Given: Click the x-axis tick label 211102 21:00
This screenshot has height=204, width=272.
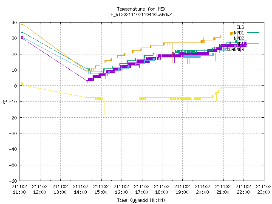Looking at the screenshot, I should (223, 190).
